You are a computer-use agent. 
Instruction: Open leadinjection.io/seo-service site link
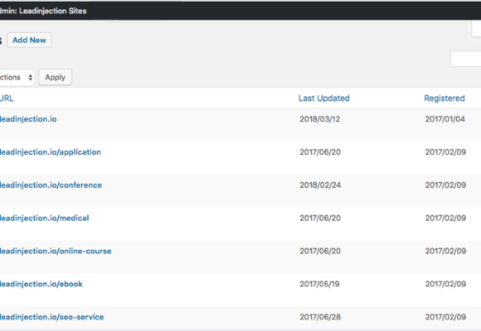(52, 317)
